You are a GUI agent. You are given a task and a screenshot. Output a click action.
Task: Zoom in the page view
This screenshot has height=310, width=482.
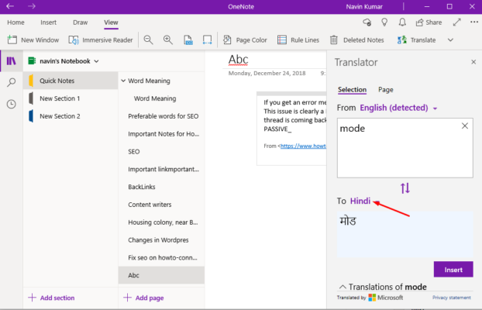168,40
